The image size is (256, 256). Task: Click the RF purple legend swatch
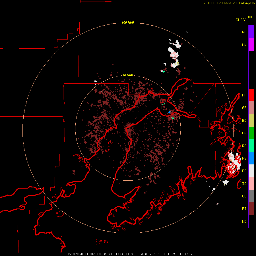tap(251, 32)
